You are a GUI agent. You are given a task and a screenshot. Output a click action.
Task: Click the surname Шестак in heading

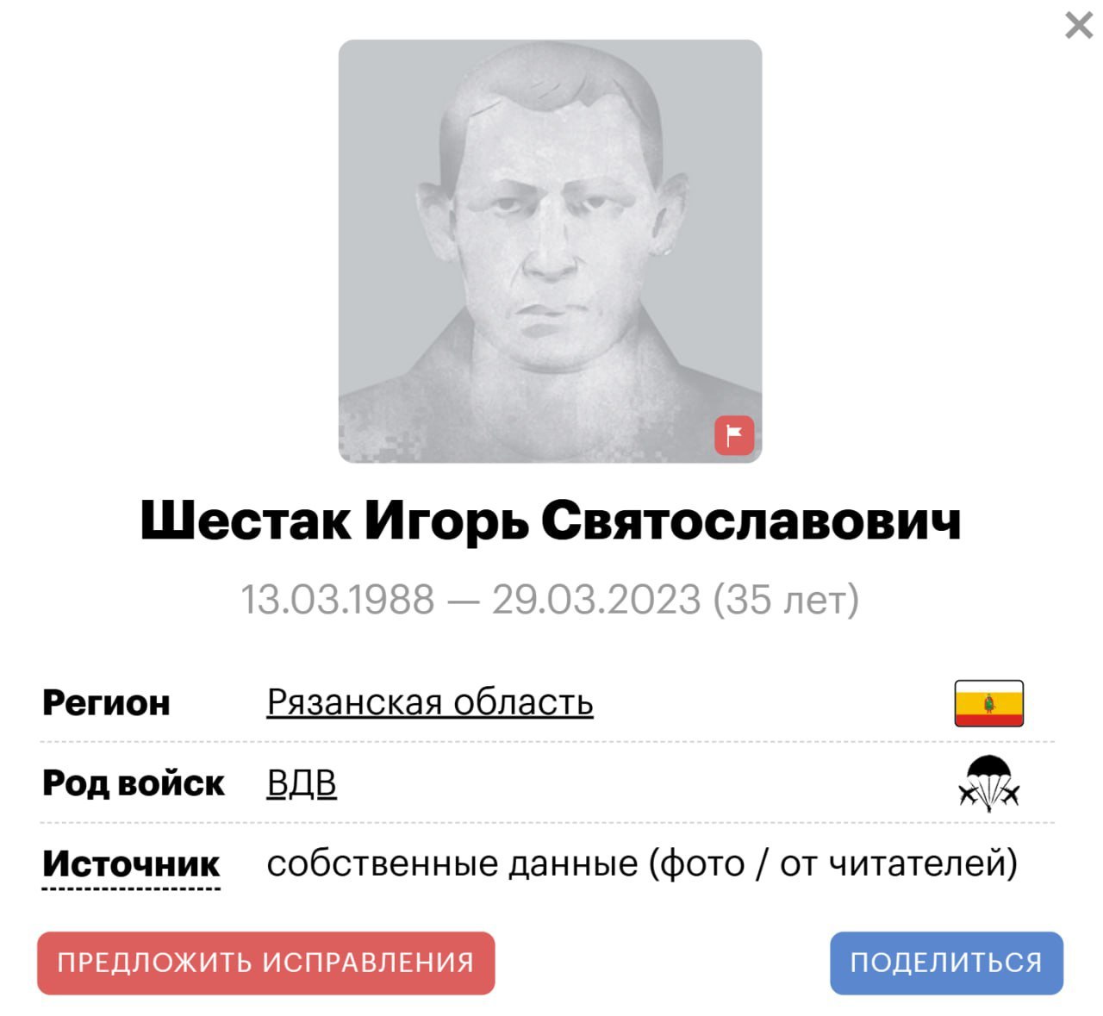point(246,521)
